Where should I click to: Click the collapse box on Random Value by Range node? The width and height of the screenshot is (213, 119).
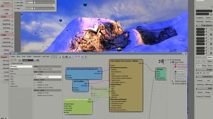[x=90, y=99]
